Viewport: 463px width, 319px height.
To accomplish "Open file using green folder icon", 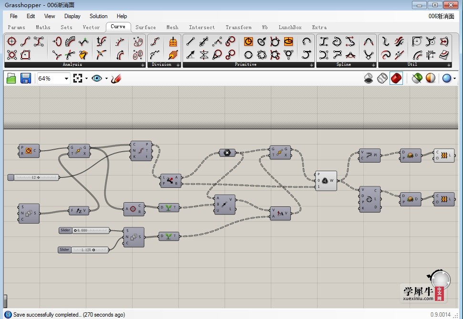I will (x=11, y=79).
